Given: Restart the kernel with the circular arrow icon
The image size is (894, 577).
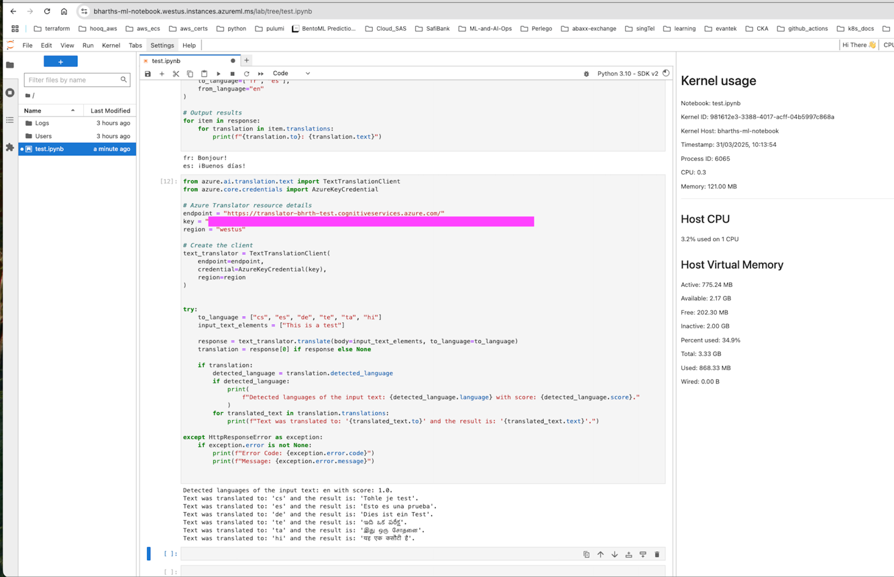Looking at the screenshot, I should 247,74.
